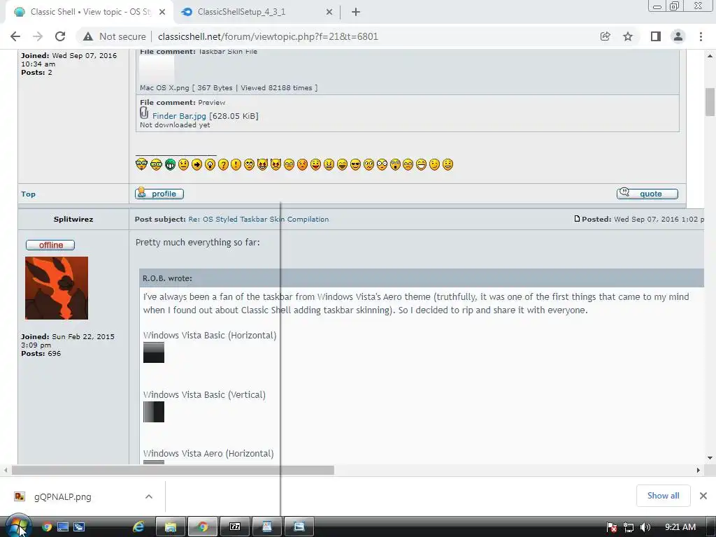Share this page via share icon
Viewport: 716px width, 537px height.
606,36
